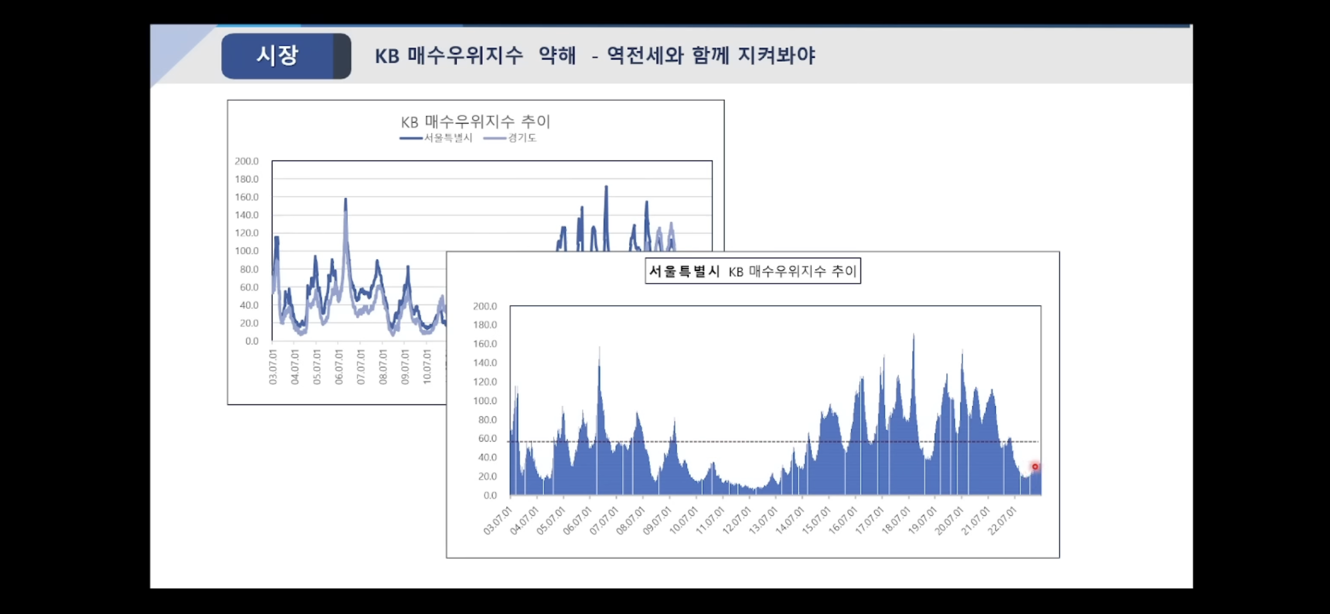Click slanted 22.07.01 label on Seoul chart
Screen dimensions: 1330x614
(1002, 520)
